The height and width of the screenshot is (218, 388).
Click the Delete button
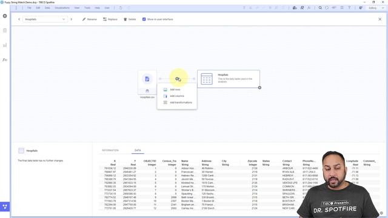[x=130, y=19]
